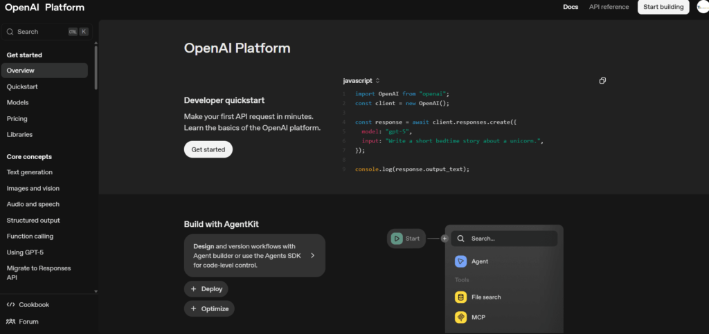Click the plus connector next to Start node
Screen dimensions: 709x334
coord(445,239)
